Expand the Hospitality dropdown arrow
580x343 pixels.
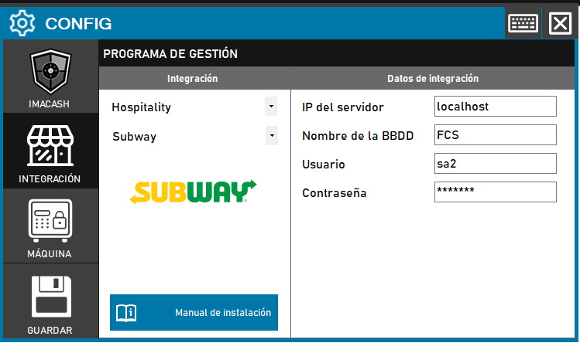[271, 107]
